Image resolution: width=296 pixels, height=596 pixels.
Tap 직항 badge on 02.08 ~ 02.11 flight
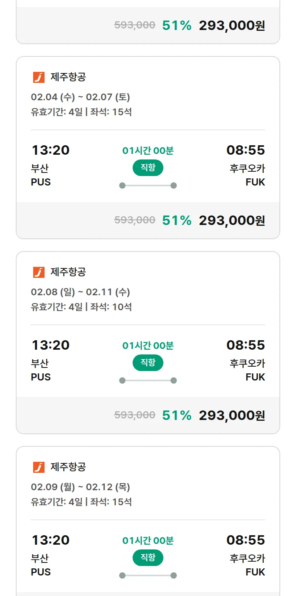(148, 363)
